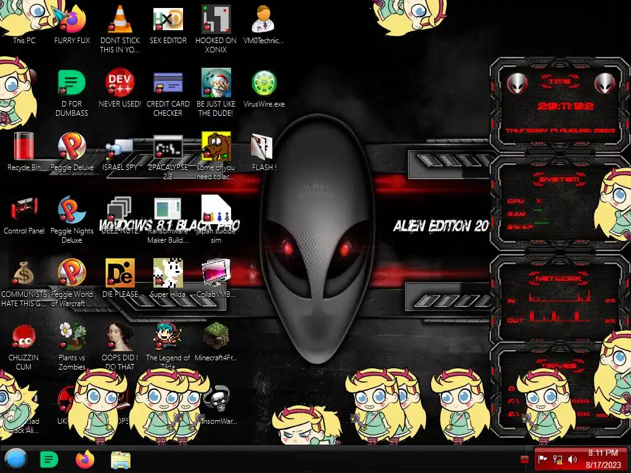
Task: Select the CollabVMB... monitor icon
Action: pos(216,278)
